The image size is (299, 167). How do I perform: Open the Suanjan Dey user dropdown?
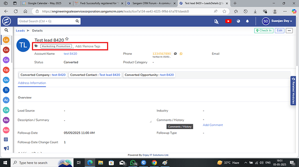277,21
